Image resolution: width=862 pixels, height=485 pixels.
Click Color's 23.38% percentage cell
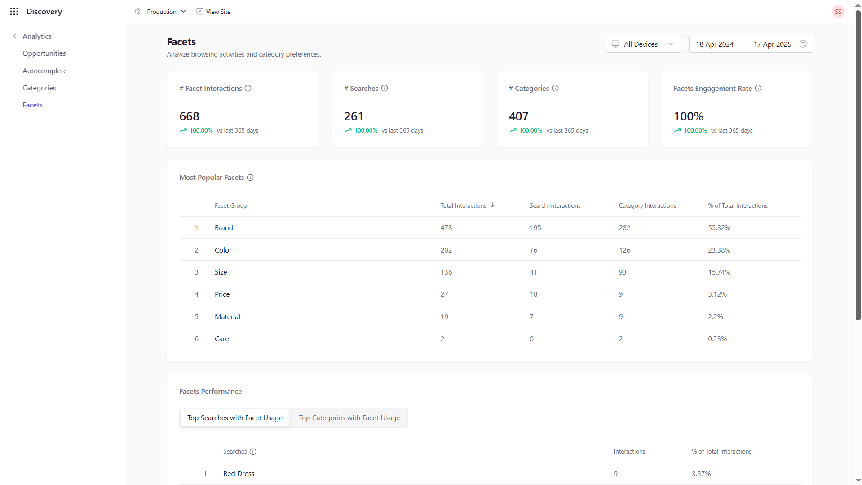point(719,250)
